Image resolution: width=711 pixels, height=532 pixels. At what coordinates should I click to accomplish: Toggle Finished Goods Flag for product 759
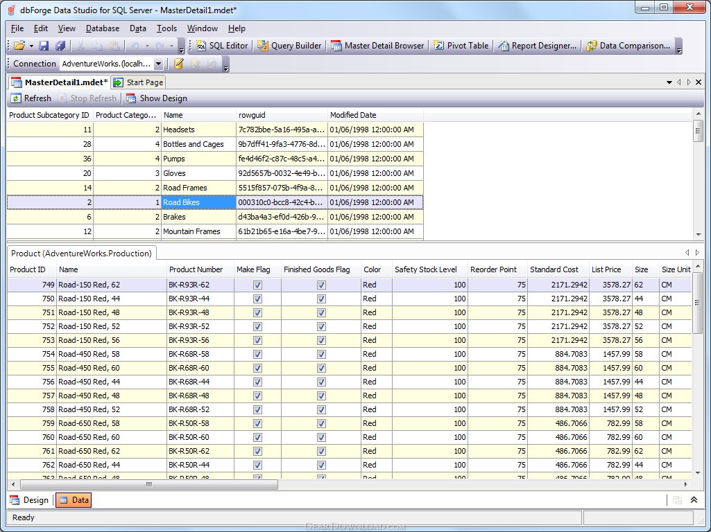tap(321, 424)
